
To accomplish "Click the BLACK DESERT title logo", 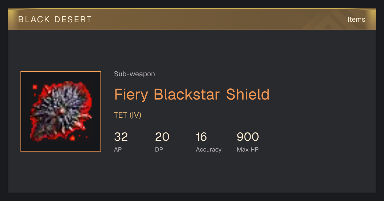I will [x=55, y=19].
